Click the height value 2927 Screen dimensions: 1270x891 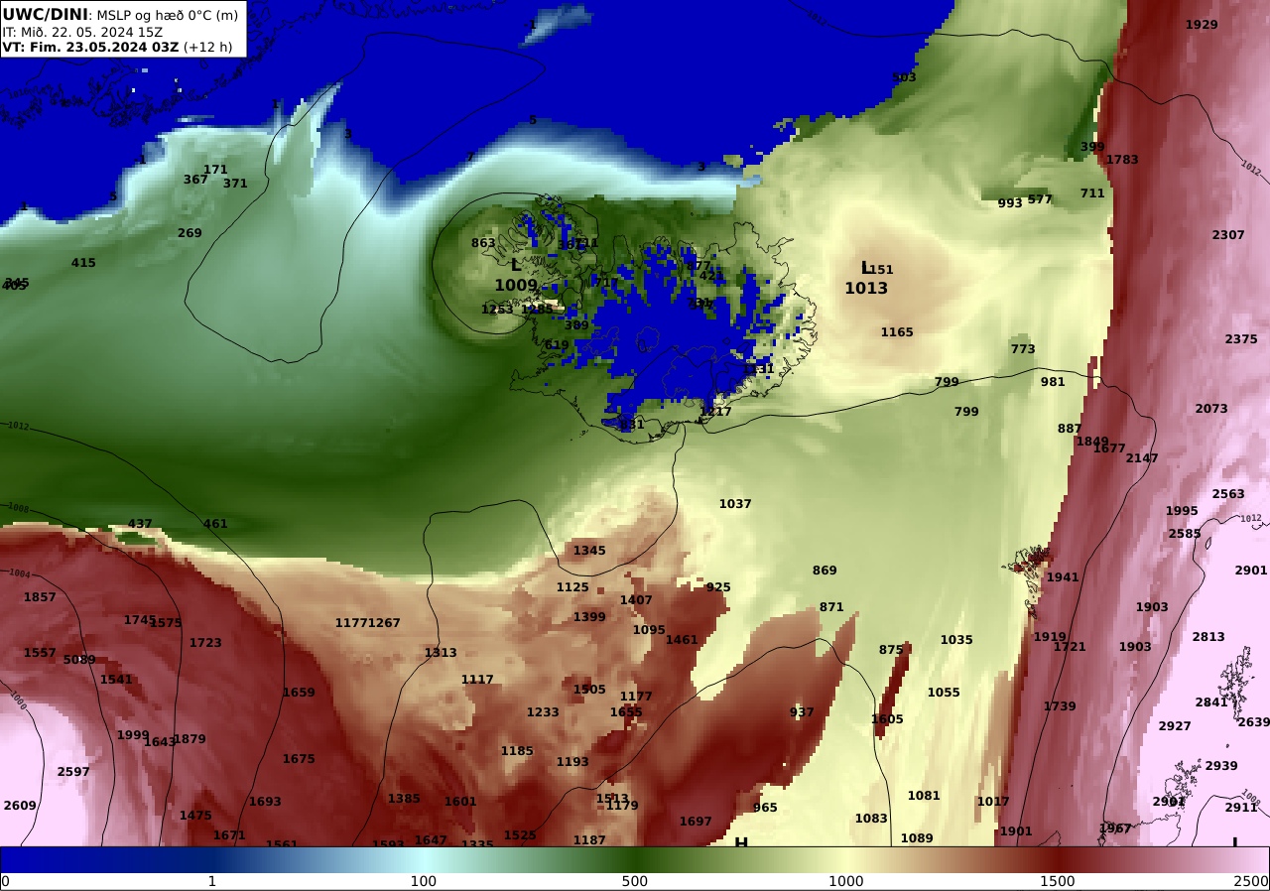click(1175, 726)
